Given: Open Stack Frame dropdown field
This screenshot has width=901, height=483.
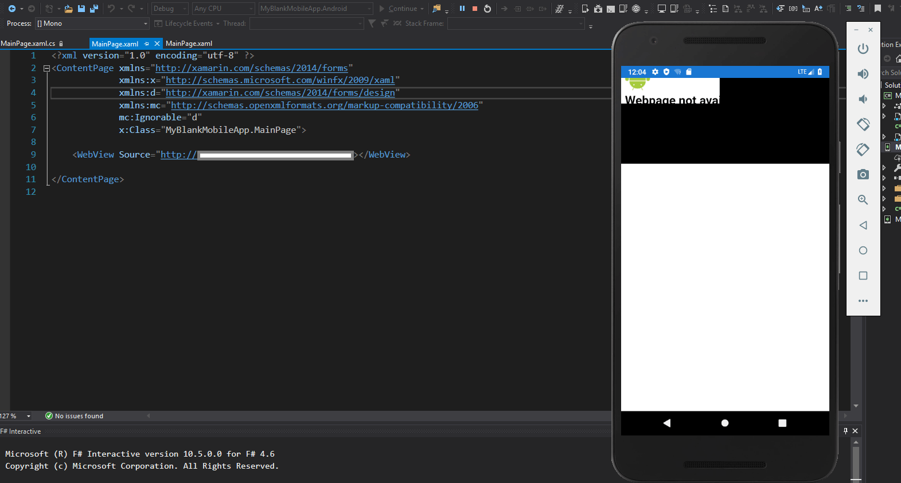Looking at the screenshot, I should 516,23.
